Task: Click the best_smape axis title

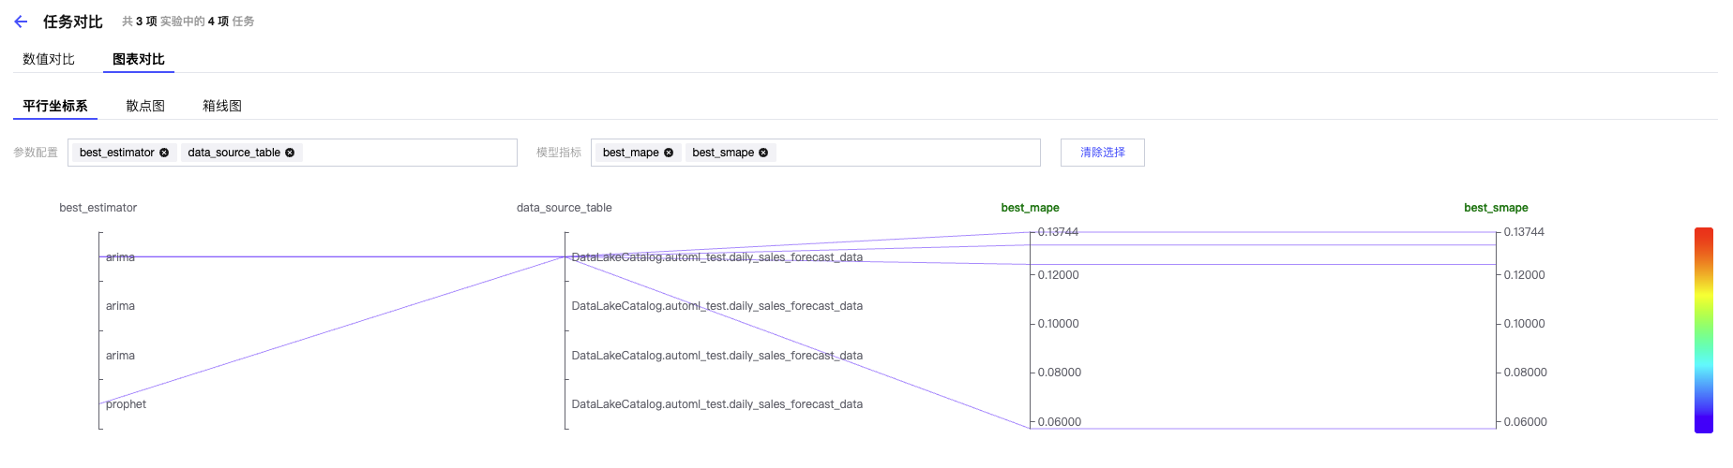Action: [x=1496, y=208]
